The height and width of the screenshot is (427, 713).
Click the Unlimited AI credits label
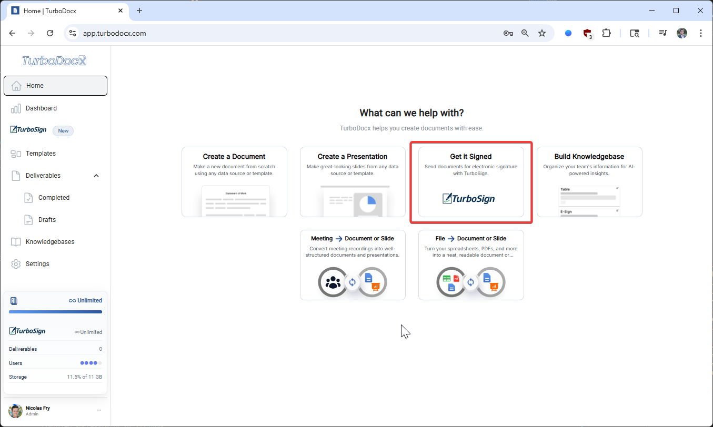pos(85,301)
